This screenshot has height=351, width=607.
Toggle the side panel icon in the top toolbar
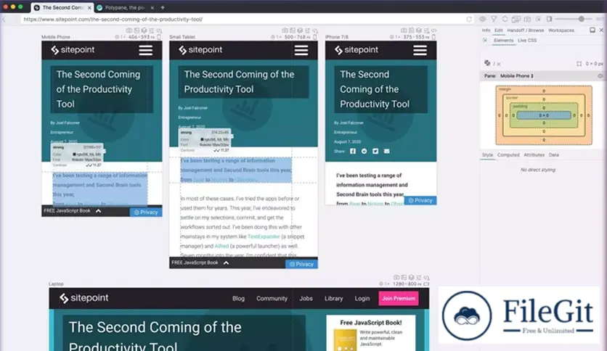[x=550, y=19]
